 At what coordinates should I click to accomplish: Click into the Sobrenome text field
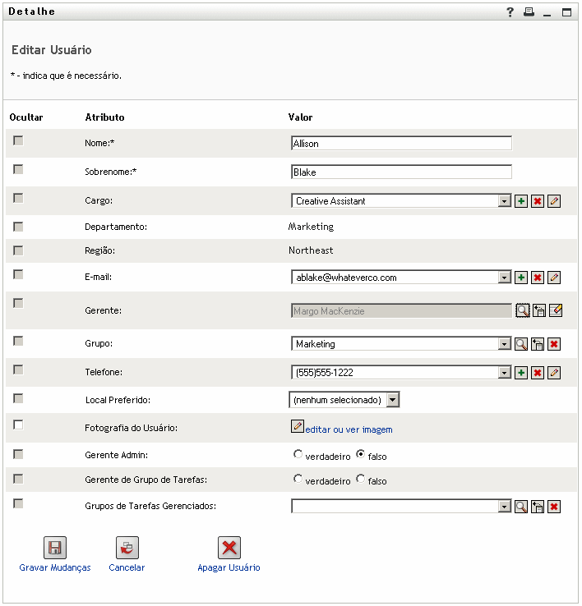401,172
